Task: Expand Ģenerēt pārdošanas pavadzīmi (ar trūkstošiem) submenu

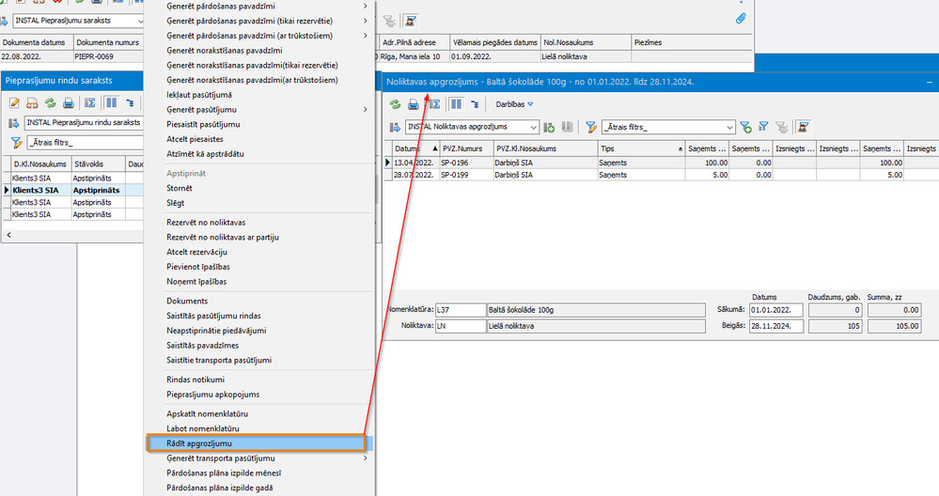Action: point(366,36)
